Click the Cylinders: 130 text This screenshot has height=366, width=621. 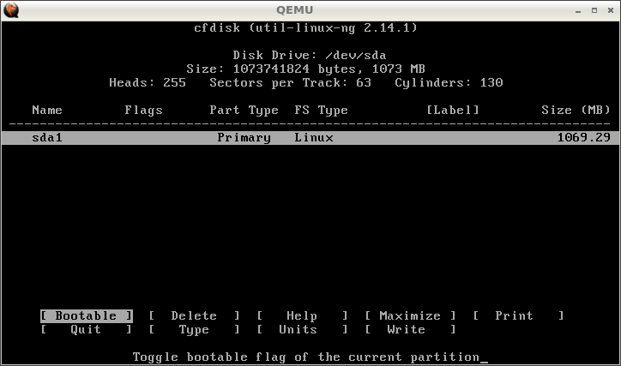449,82
